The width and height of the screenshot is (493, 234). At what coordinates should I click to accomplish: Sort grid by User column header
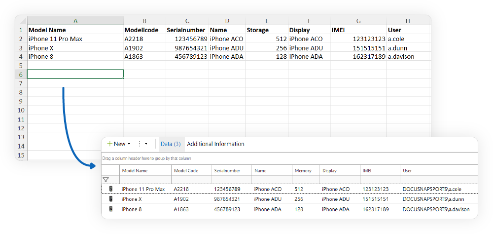(439, 171)
